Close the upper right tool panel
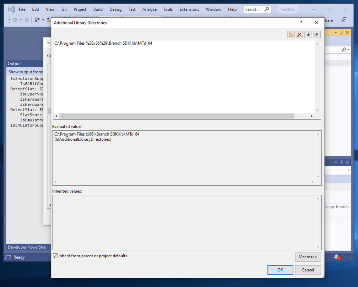Screen dimensions: 358x287 347,33
